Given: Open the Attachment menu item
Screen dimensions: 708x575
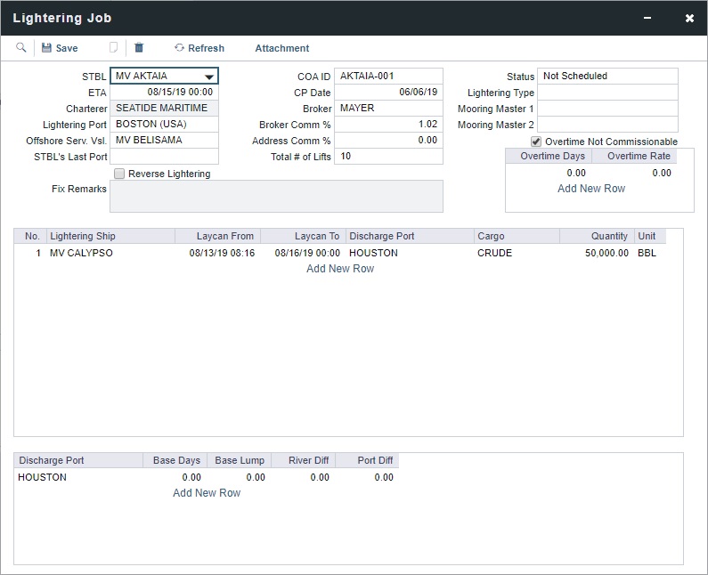Looking at the screenshot, I should coord(281,48).
